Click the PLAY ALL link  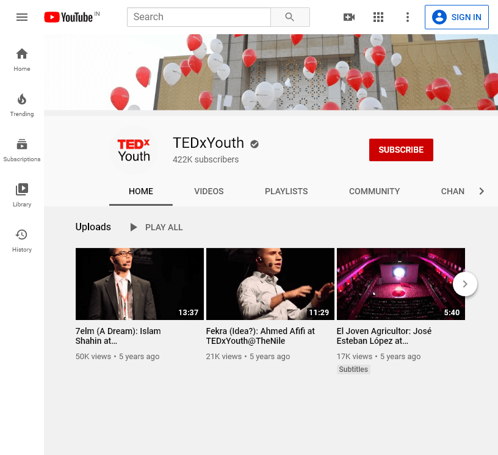[164, 227]
